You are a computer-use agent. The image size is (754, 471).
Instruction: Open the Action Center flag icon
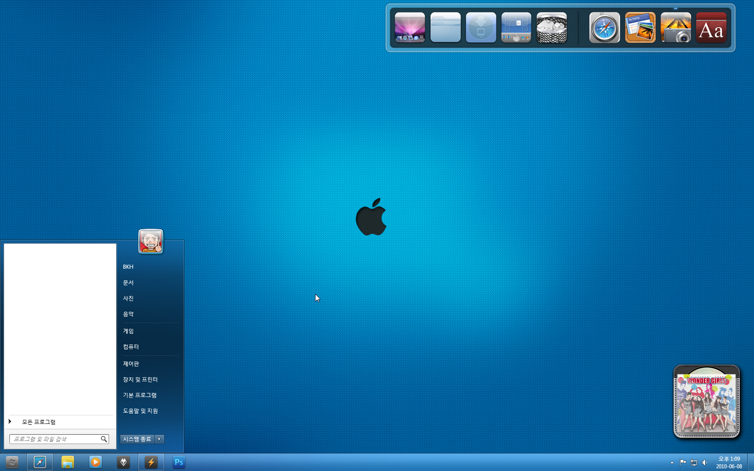pyautogui.click(x=683, y=462)
